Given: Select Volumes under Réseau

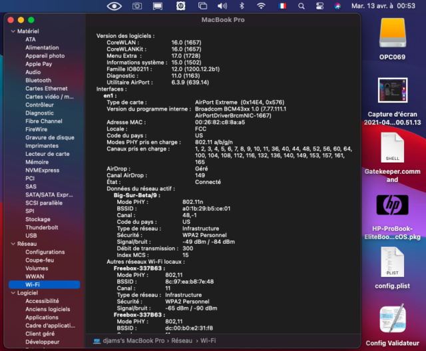Looking at the screenshot, I should click(x=37, y=268).
